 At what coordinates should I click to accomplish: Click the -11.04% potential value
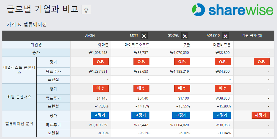tap(224, 133)
